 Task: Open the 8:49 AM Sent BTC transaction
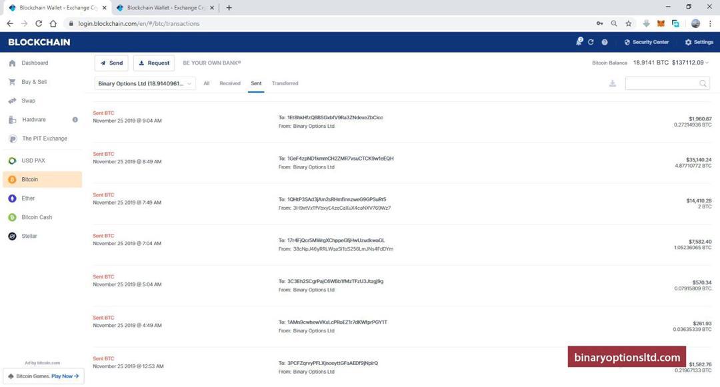point(402,163)
